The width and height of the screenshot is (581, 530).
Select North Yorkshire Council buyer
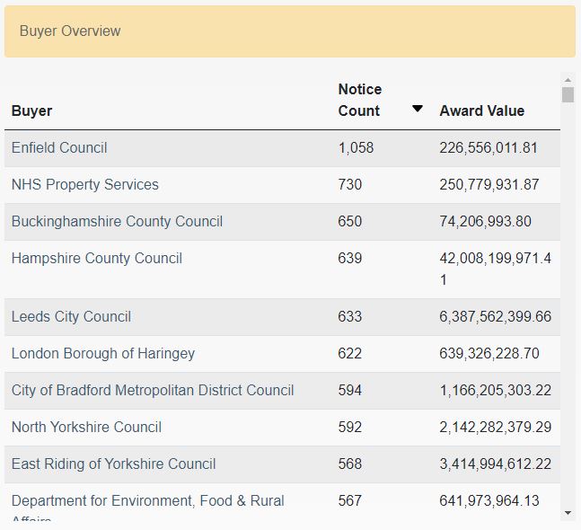pyautogui.click(x=86, y=427)
